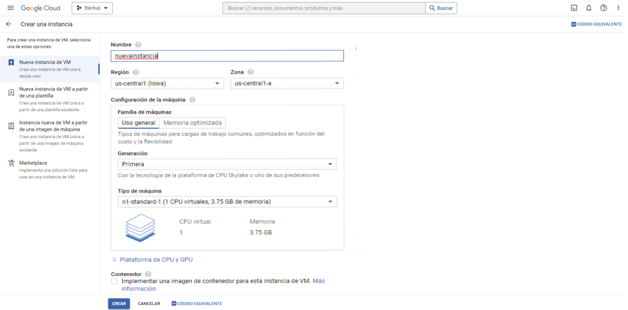Click the help question mark in top bar
Screen dimensions: 628x310
tap(603, 8)
